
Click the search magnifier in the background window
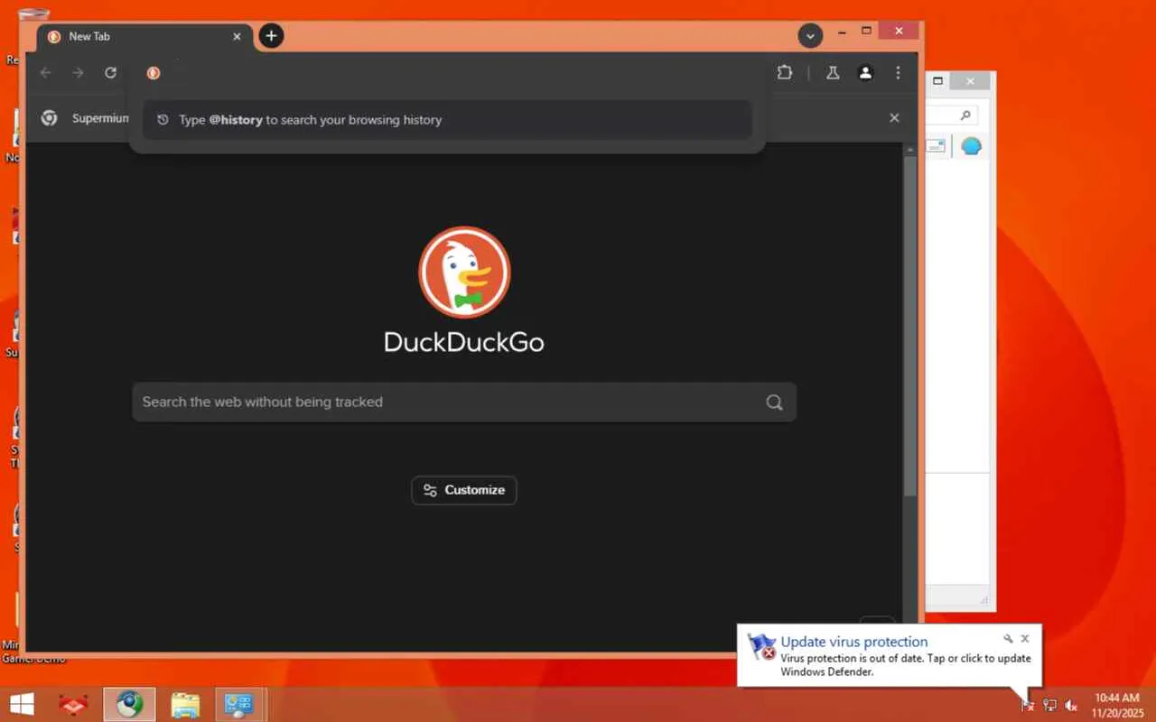965,116
